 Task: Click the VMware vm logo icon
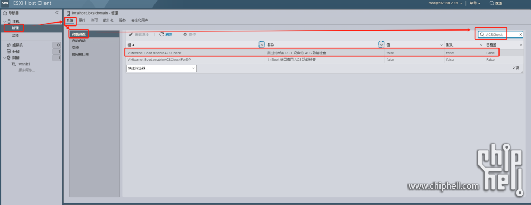click(x=5, y=3)
